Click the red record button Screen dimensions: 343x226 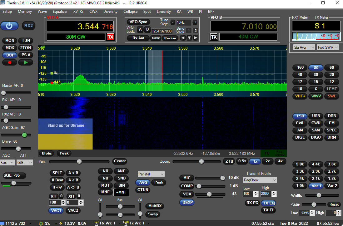click(10, 62)
